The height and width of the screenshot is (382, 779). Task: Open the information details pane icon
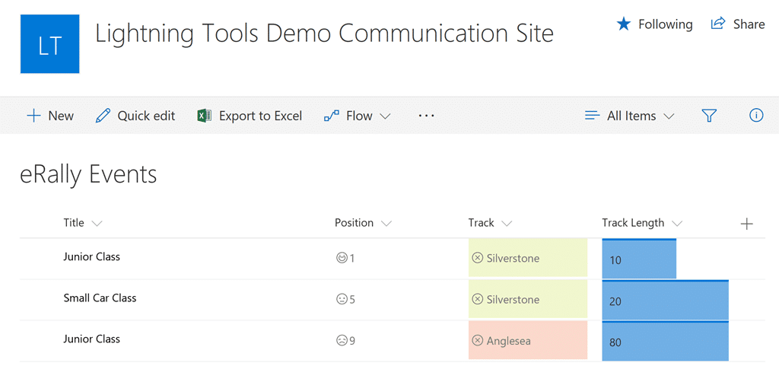pos(755,115)
